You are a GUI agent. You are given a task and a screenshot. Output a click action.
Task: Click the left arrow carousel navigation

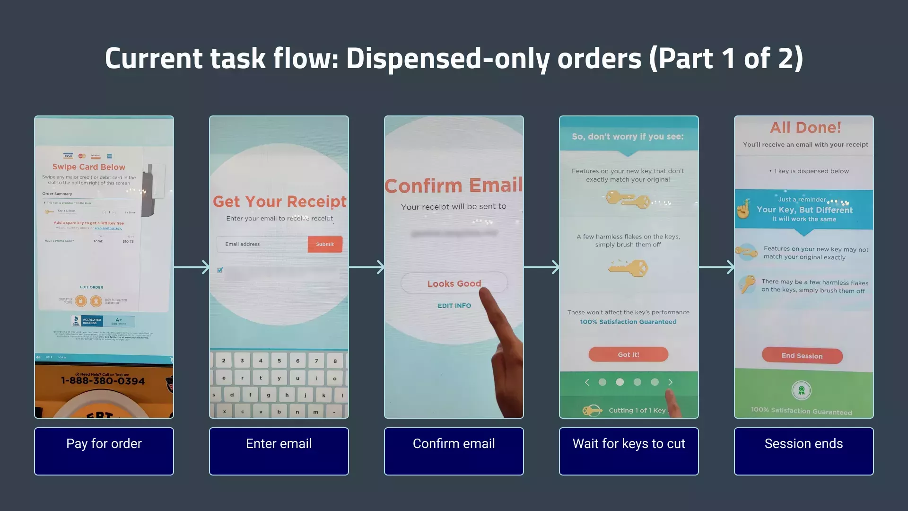[x=586, y=381]
